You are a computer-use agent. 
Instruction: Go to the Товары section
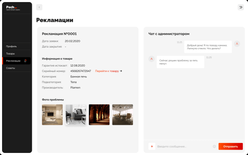tap(10, 54)
